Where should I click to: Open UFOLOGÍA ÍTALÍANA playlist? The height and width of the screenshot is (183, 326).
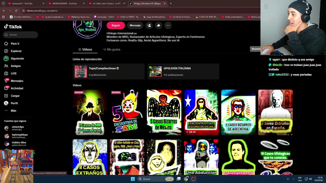pos(183,71)
